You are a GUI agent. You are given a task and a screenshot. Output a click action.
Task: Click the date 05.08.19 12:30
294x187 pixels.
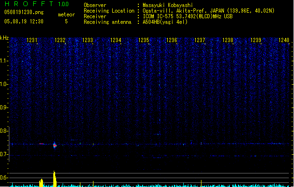pos(24,22)
